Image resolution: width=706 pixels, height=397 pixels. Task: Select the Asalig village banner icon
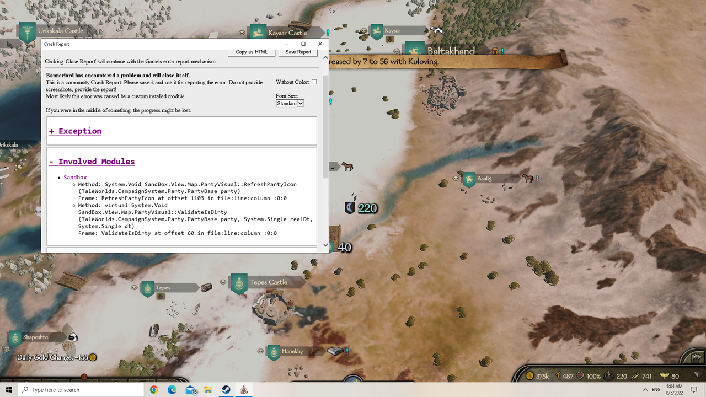click(x=469, y=179)
